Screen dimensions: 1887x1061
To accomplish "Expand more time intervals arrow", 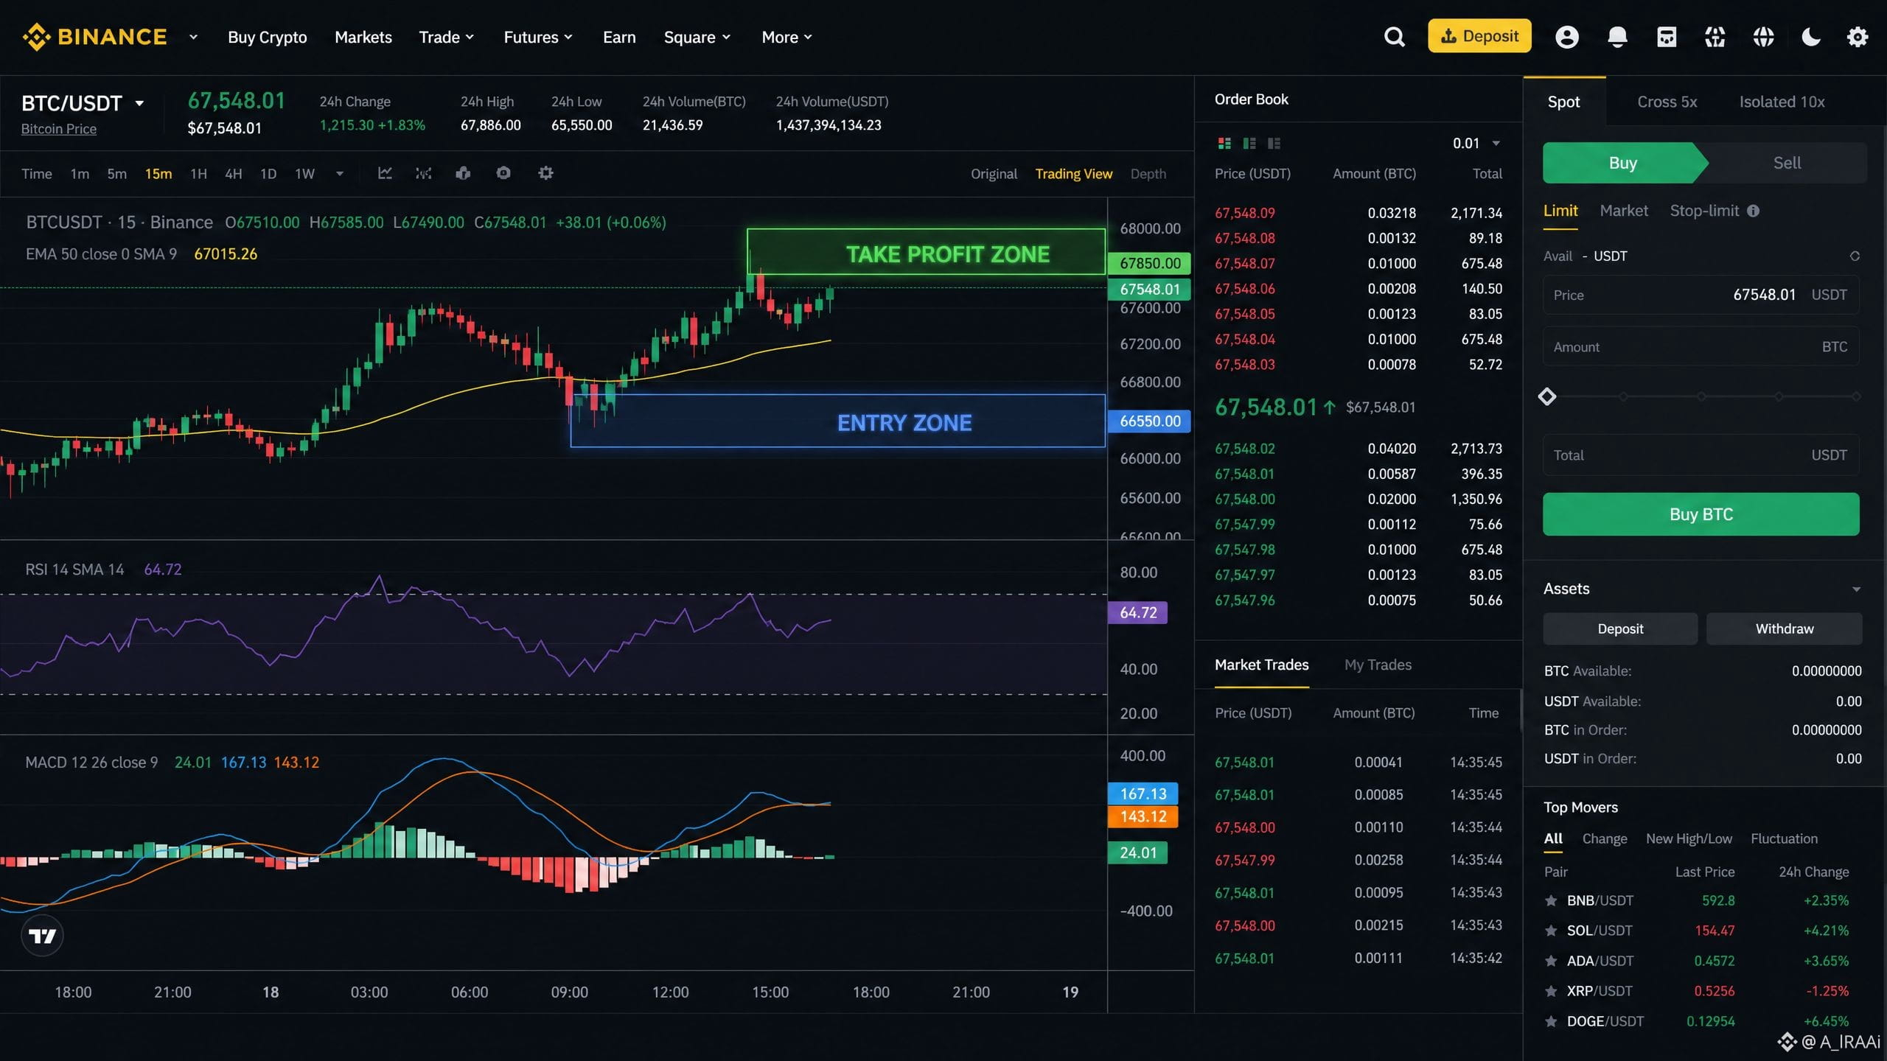I will [x=340, y=174].
